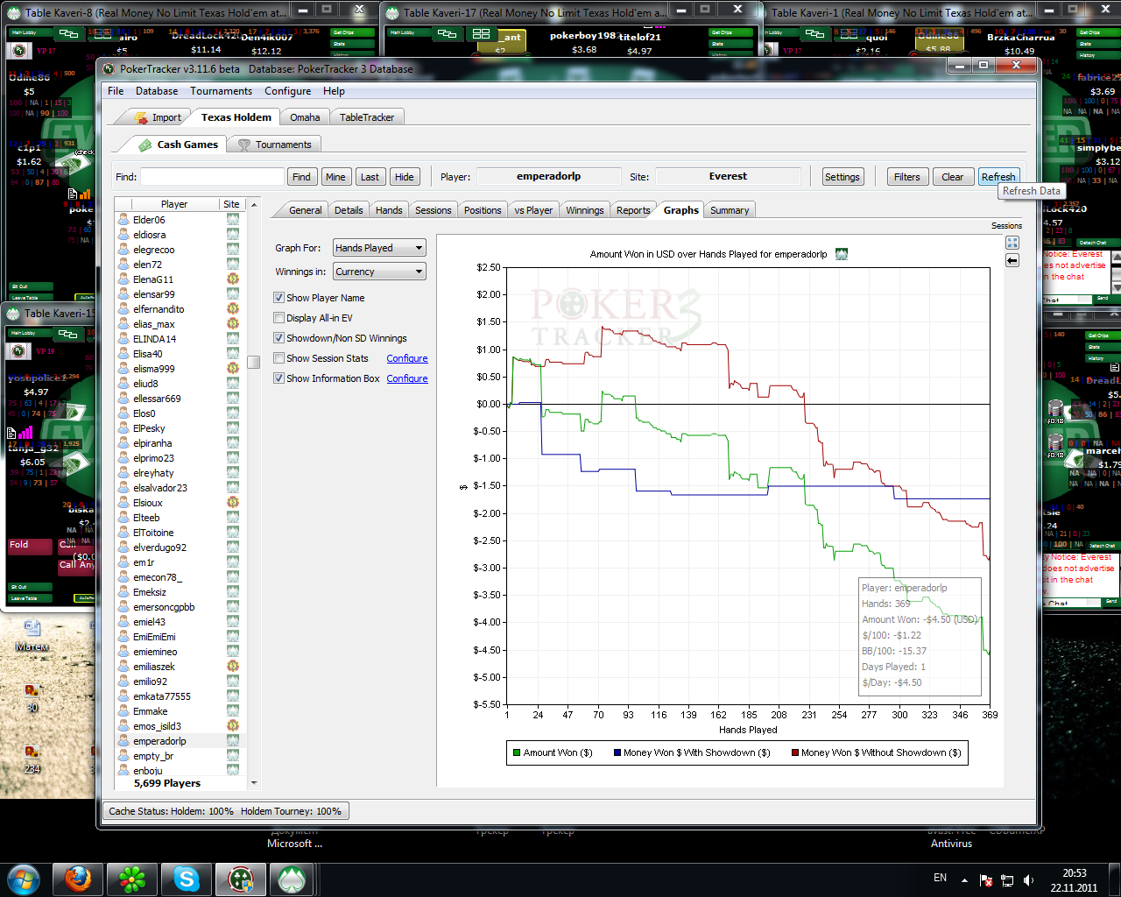Open the File menu
Viewport: 1121px width, 897px height.
click(x=116, y=91)
